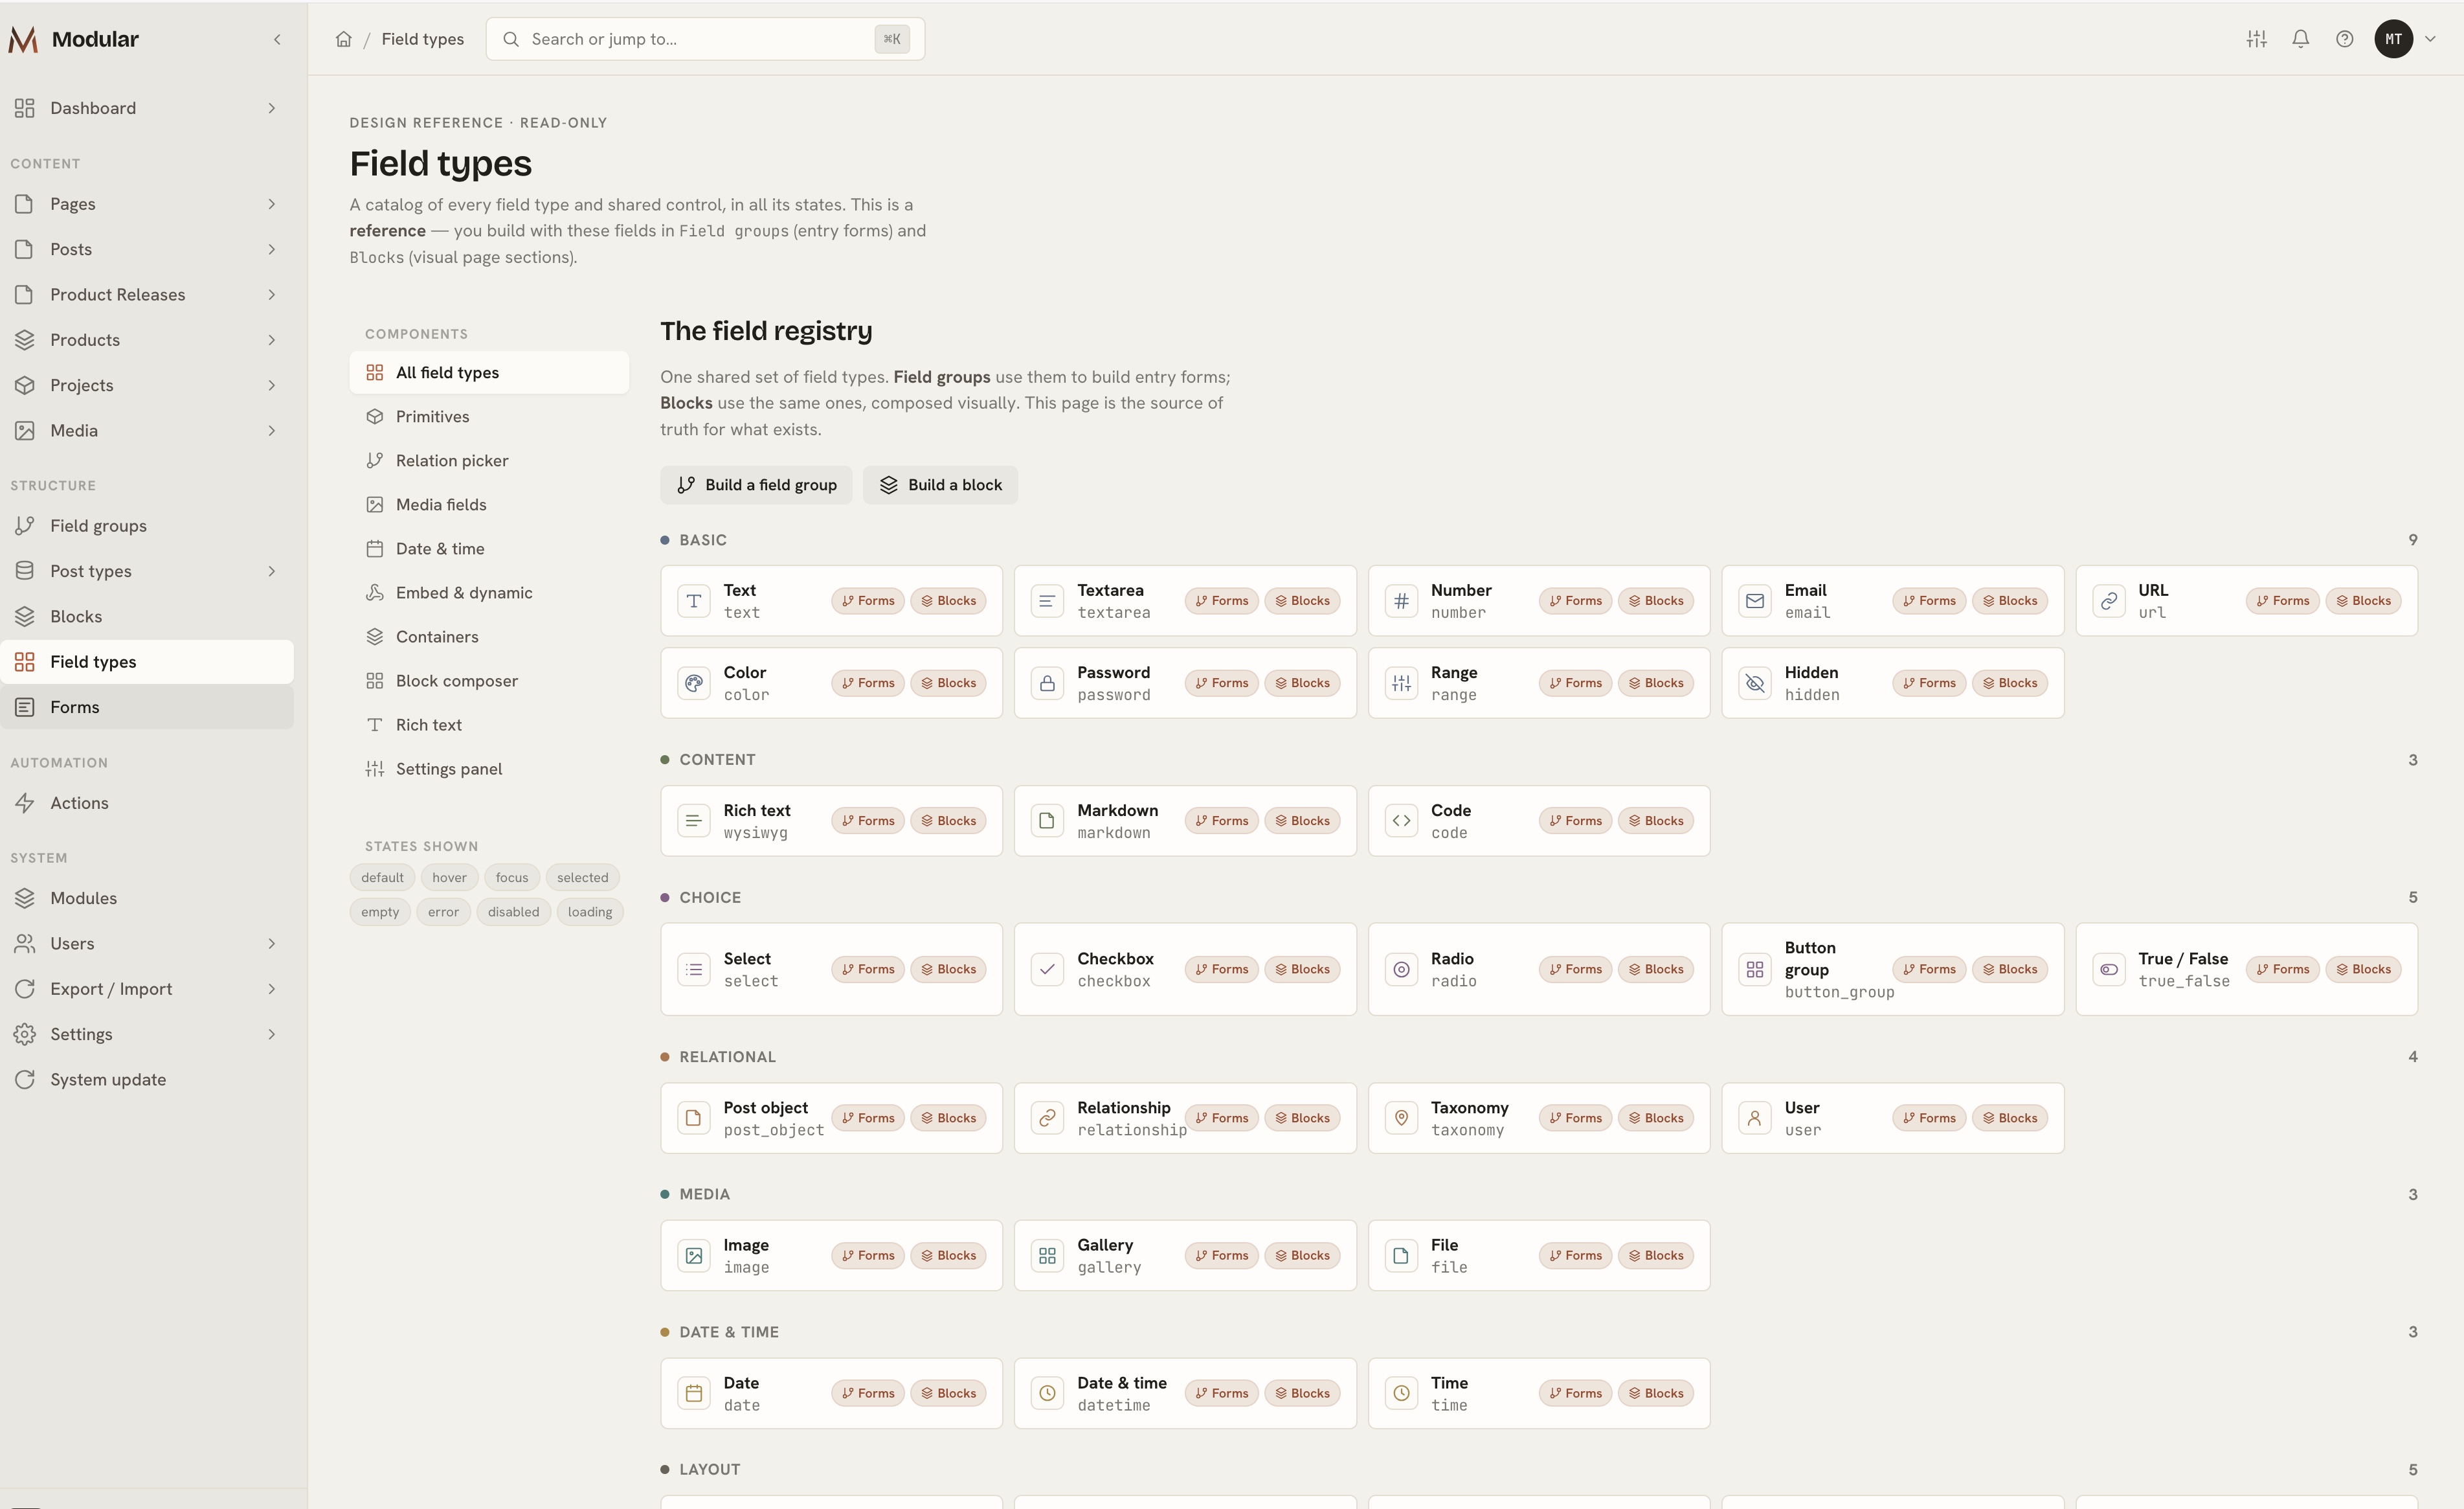Click the Date & time clock icon
Viewport: 2464px width, 1509px height.
1047,1393
